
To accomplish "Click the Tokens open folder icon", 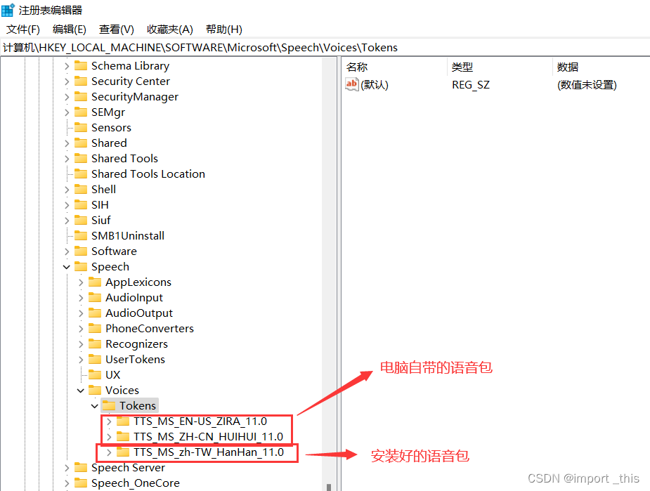I will (109, 405).
